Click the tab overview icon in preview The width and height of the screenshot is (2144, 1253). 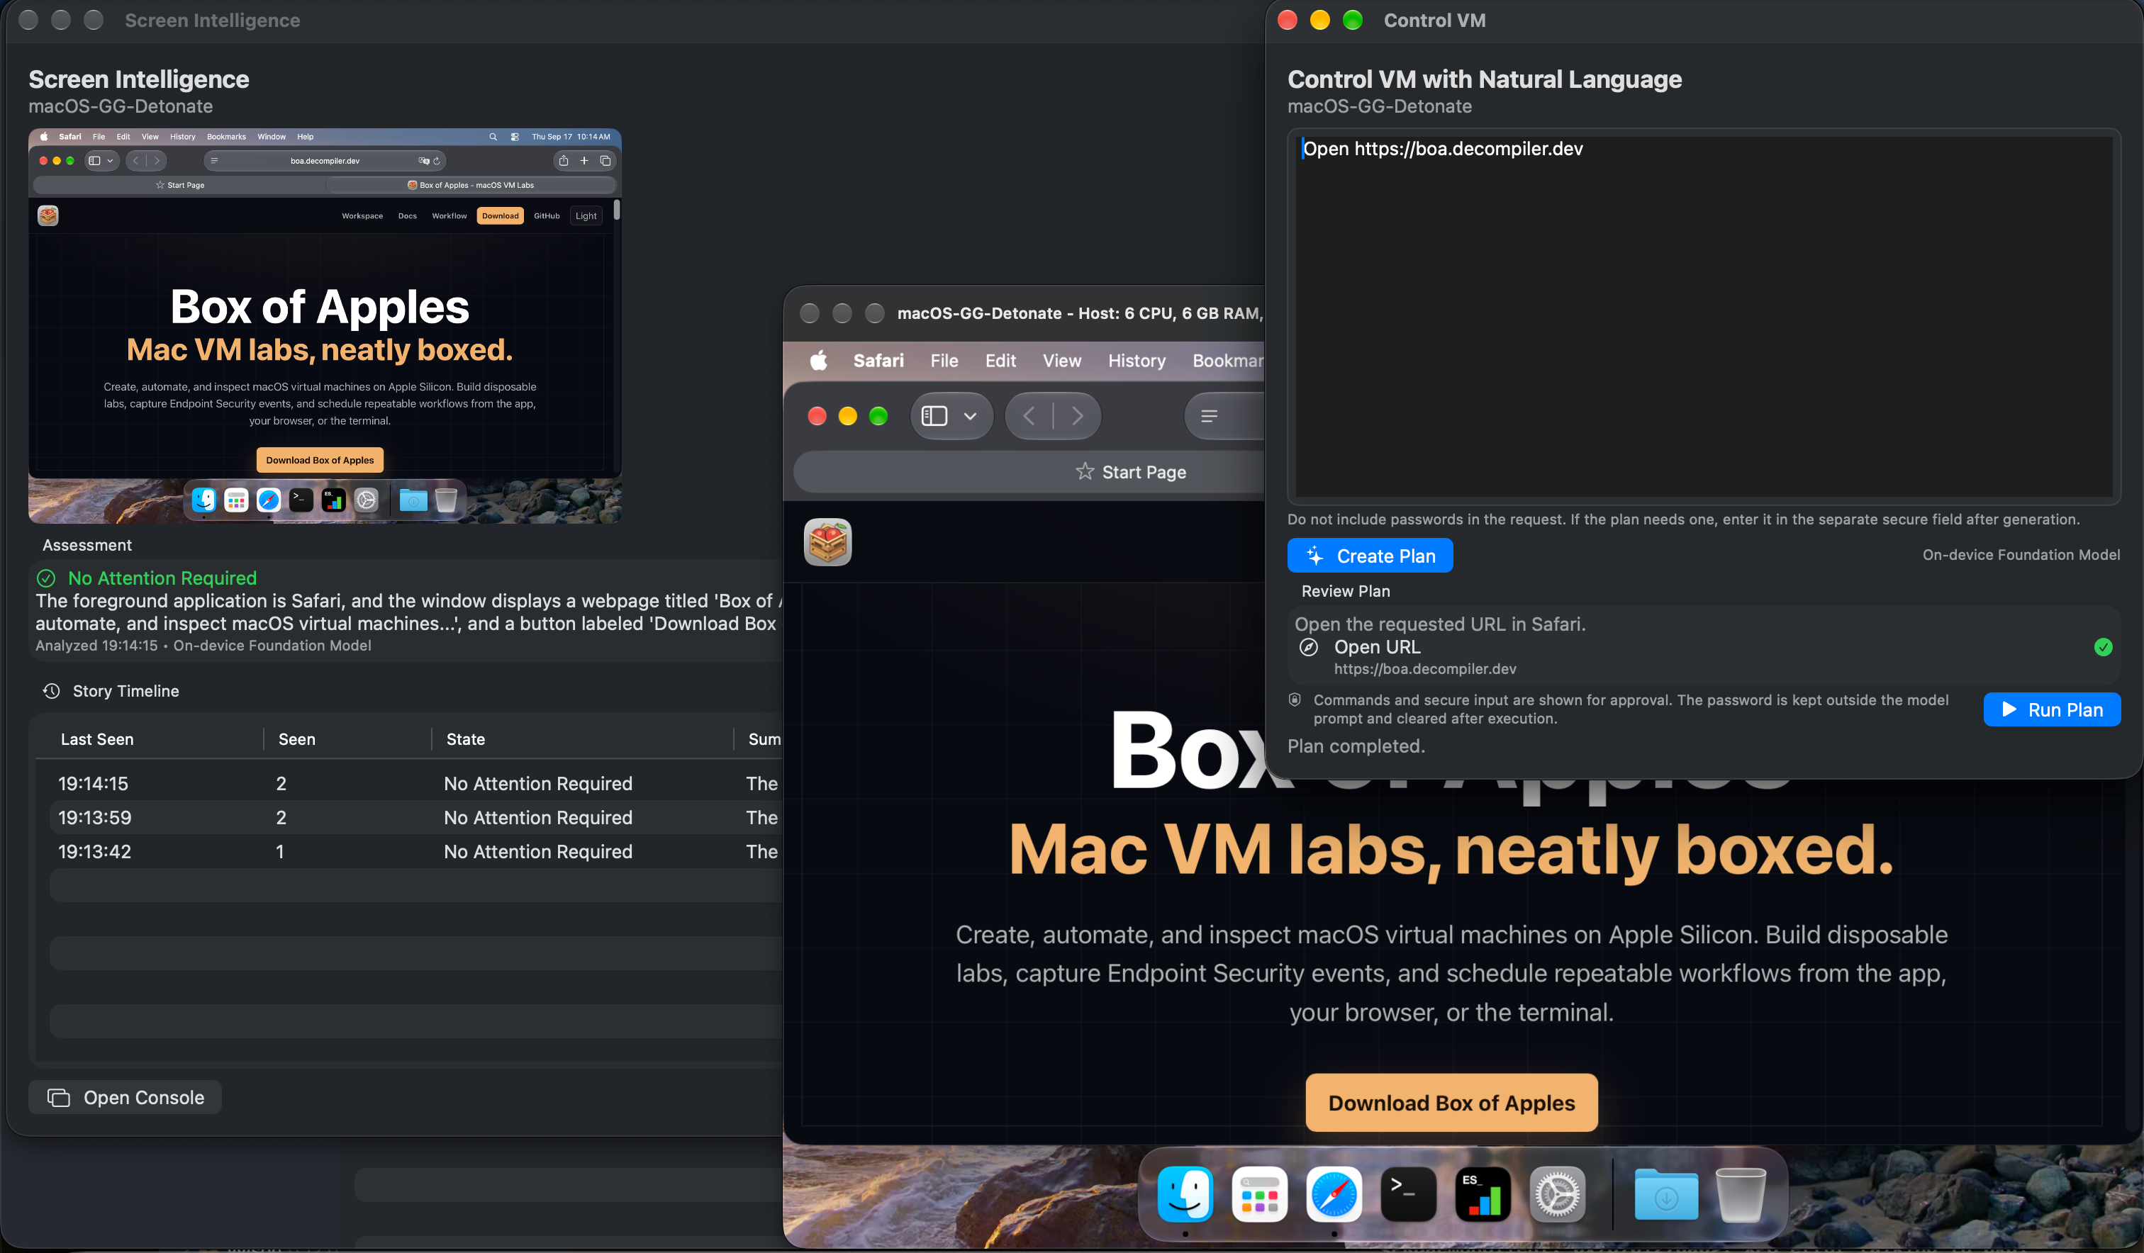(x=605, y=161)
